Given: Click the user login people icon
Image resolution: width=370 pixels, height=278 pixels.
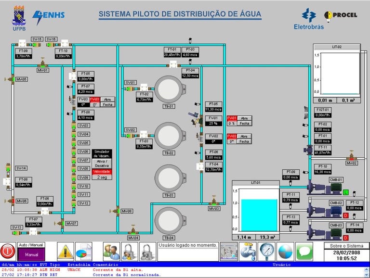Looking at the screenshot, I should click(111, 251).
